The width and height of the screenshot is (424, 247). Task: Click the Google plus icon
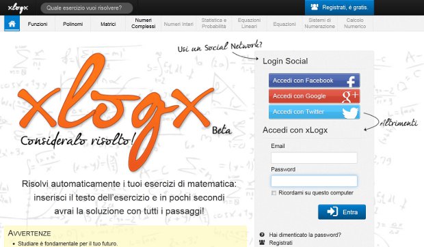tap(350, 96)
